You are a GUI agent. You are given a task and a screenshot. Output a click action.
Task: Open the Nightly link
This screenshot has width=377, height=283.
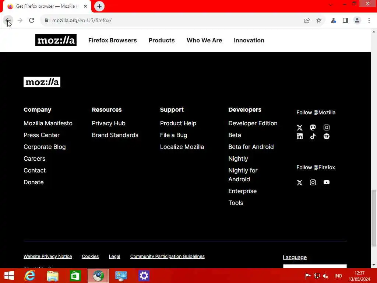click(238, 158)
